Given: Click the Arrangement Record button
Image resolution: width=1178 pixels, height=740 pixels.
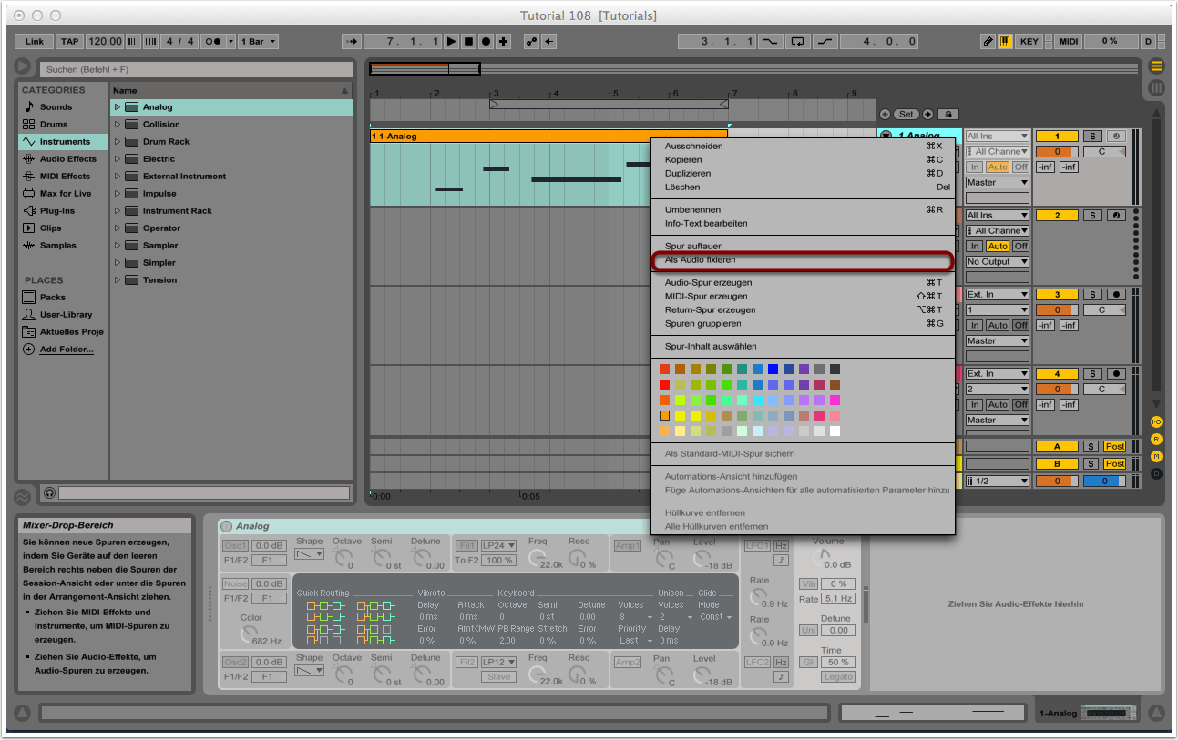Looking at the screenshot, I should click(x=486, y=42).
